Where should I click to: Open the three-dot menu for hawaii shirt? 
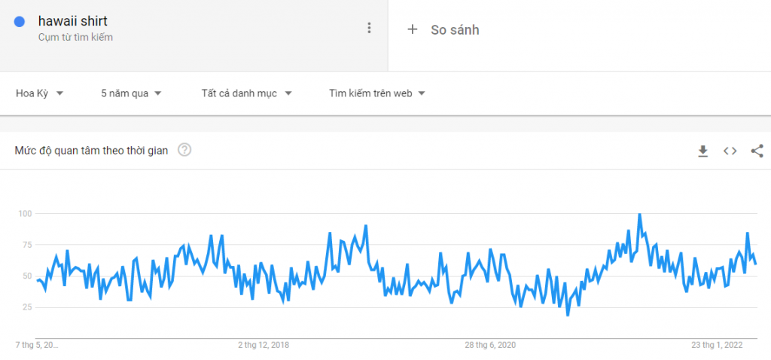coord(369,29)
